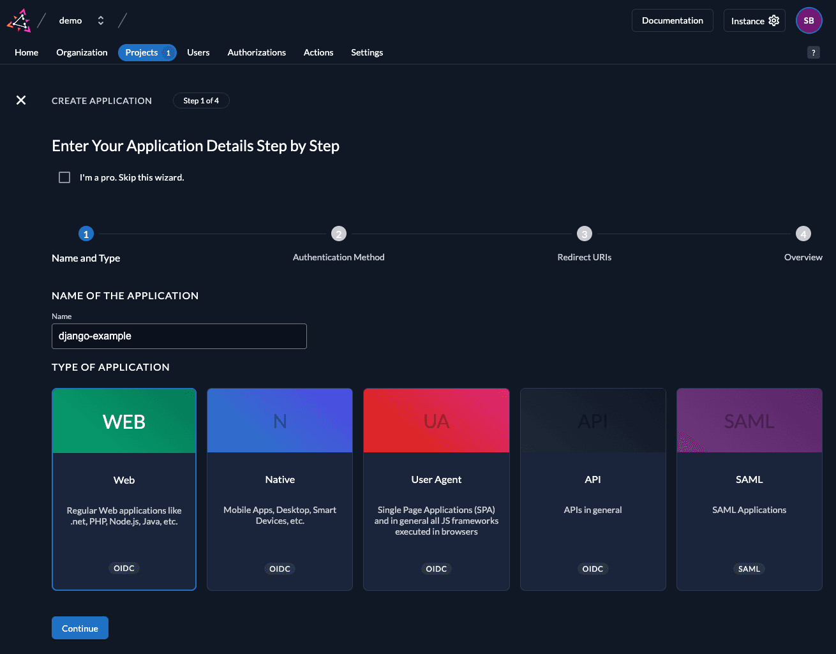Select the Native application type
Screen dimensions: 836x654
click(x=280, y=489)
